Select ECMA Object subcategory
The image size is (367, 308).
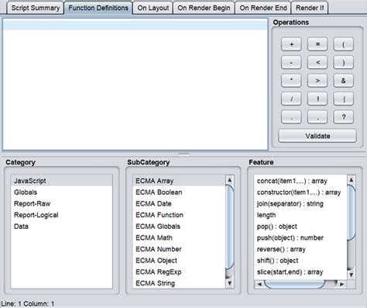179,261
